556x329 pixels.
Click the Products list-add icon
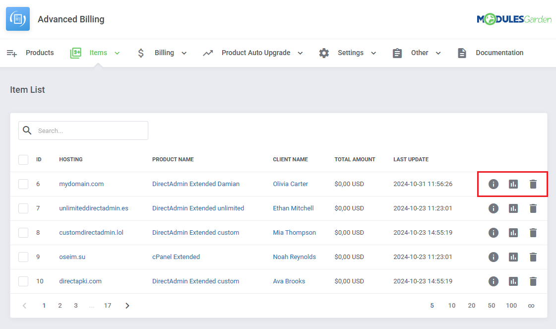(12, 53)
